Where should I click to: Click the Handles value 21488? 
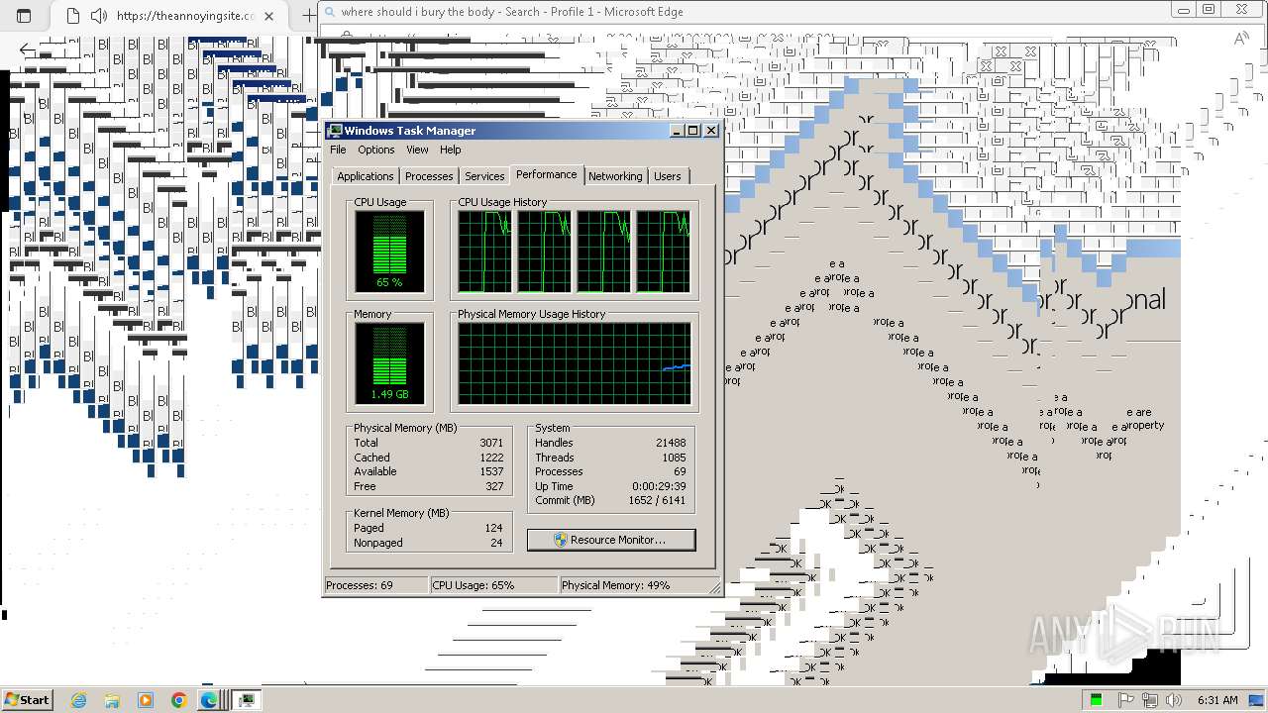coord(671,443)
